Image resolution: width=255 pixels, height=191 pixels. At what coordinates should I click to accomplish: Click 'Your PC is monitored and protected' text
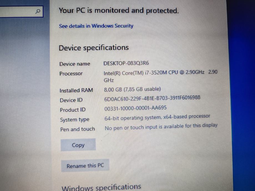(119, 11)
